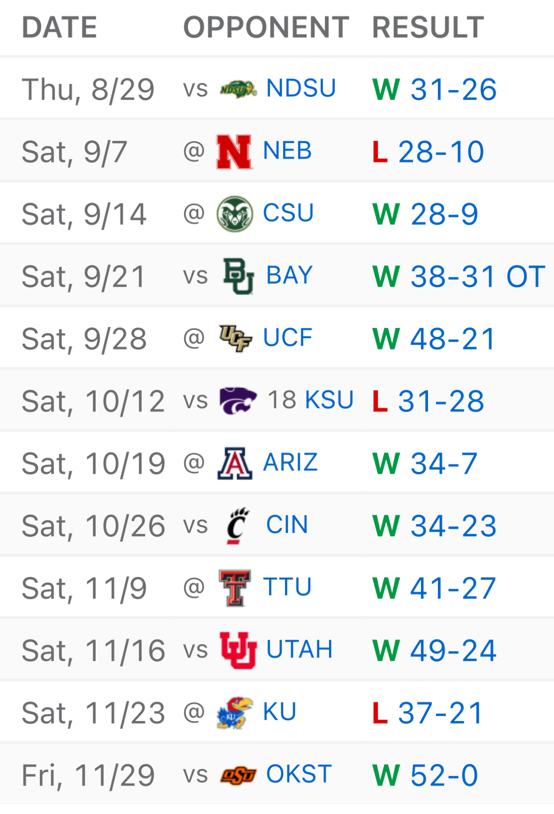Click the Cincinnati Bearcats C logo

coord(238,525)
